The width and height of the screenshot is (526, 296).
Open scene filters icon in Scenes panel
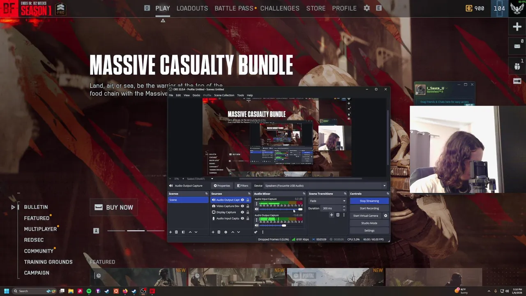coord(183,232)
